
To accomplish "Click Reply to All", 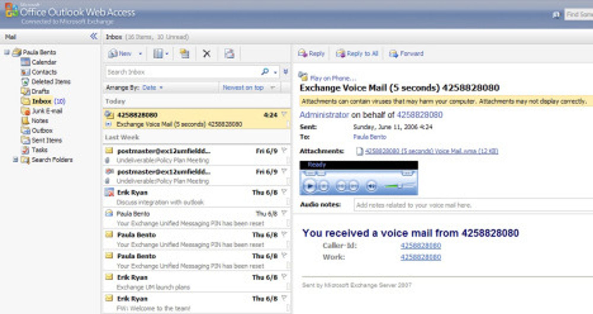I will 357,54.
